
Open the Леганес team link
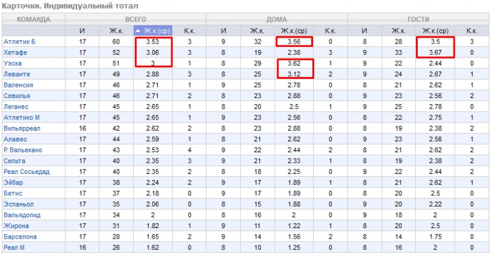pos(16,107)
